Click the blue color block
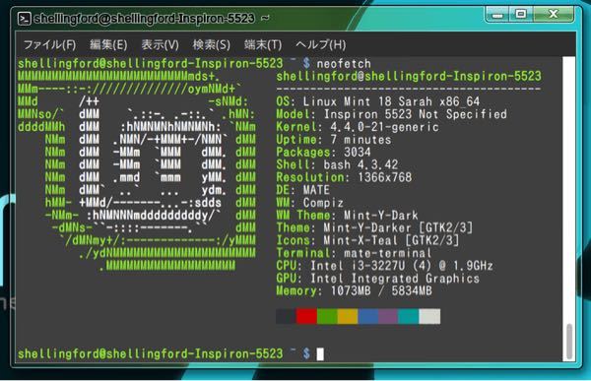 pyautogui.click(x=368, y=316)
